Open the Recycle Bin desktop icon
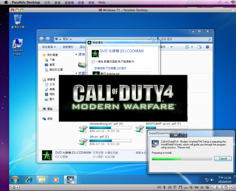Image resolution: width=236 pixels, height=191 pixels. click(x=18, y=21)
